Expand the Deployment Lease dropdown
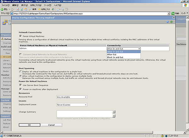This screenshot has height=138, width=189. [x=72, y=105]
